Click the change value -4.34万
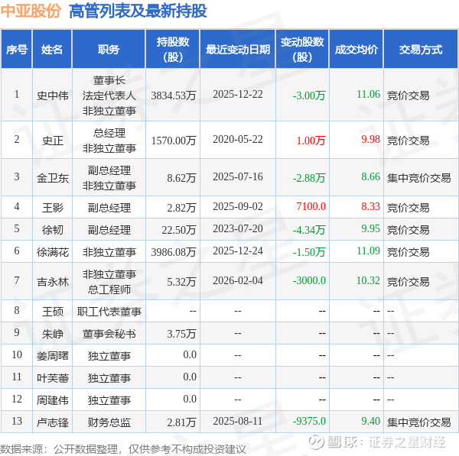The image size is (459, 456). tap(309, 230)
